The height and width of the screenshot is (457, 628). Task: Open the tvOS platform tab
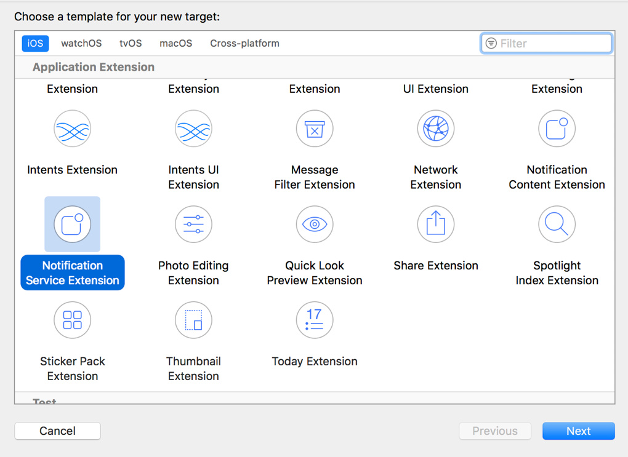tap(131, 44)
